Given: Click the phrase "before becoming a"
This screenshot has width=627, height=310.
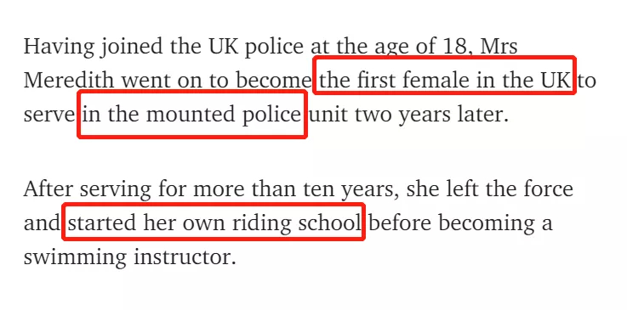Looking at the screenshot, I should pos(460,223).
